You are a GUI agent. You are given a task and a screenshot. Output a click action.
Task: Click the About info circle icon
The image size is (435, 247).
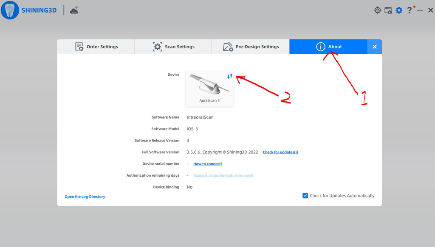pyautogui.click(x=320, y=47)
